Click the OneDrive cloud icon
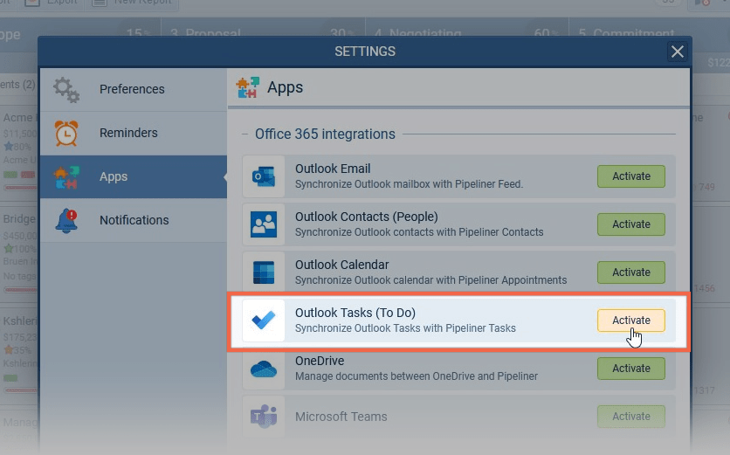The width and height of the screenshot is (730, 455). pyautogui.click(x=264, y=369)
